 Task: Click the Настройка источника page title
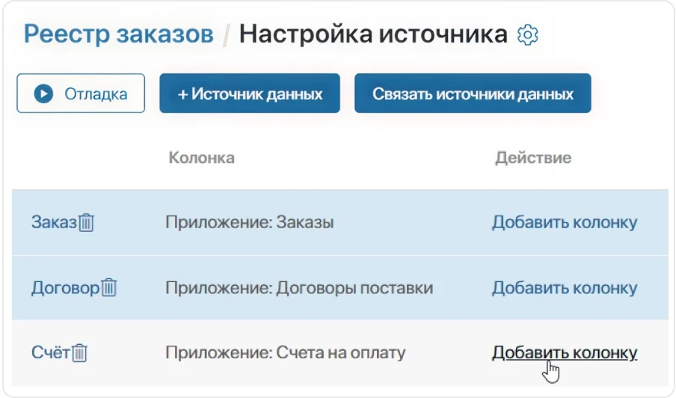click(x=373, y=34)
